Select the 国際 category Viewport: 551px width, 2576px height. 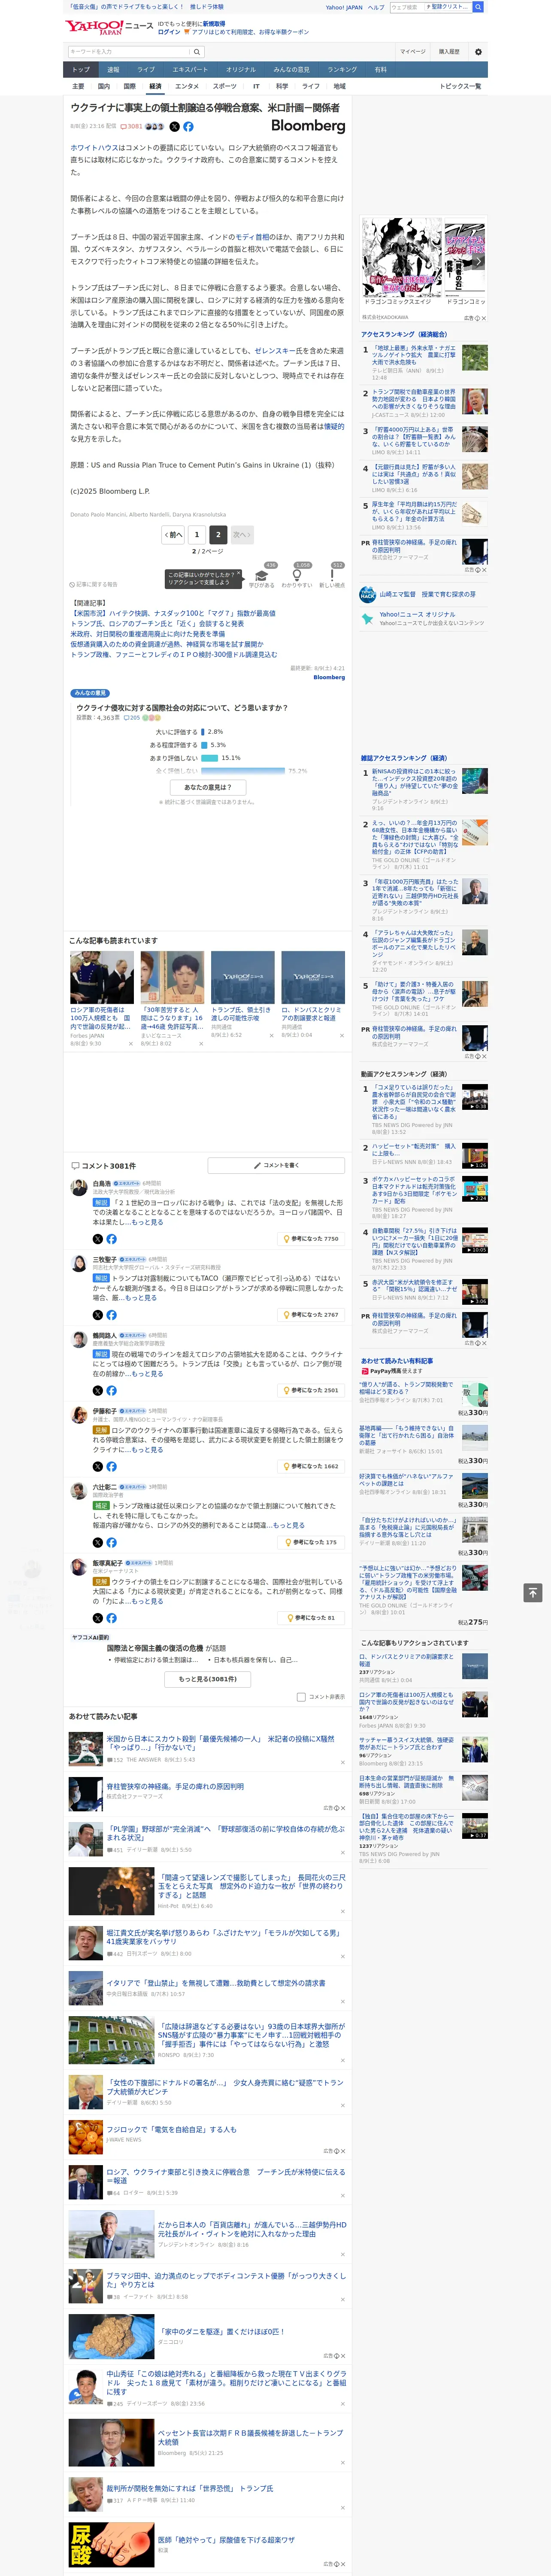click(x=129, y=86)
